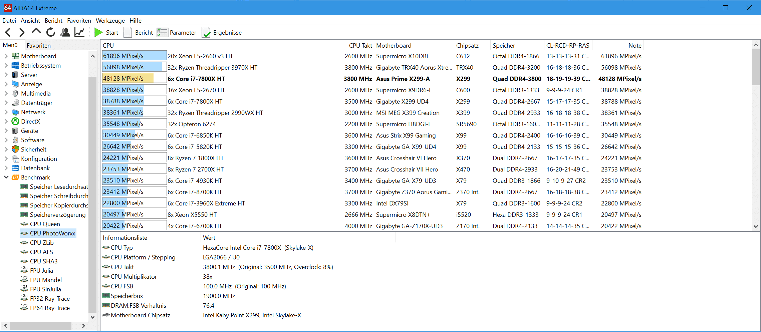Expand the Konfiguration tree node
This screenshot has height=332, width=761.
(x=6, y=159)
